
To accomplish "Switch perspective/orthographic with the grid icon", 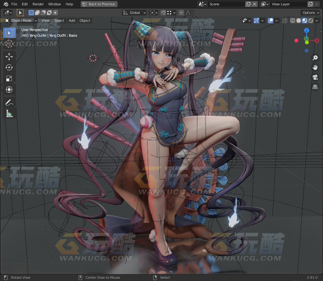I will point(315,87).
